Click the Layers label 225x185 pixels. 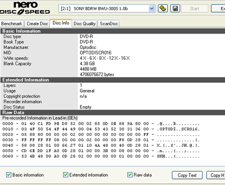[x=10, y=86]
